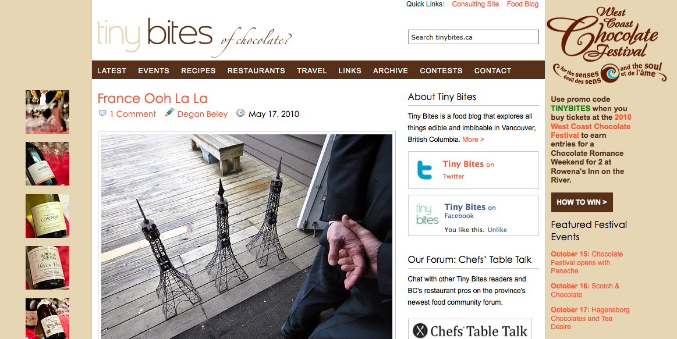Click the speech bubble comment icon
The image size is (677, 339).
(102, 113)
